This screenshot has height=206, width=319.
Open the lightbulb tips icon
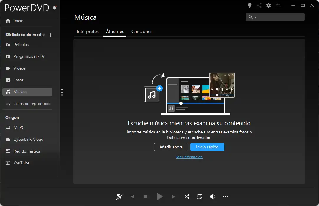[250, 5]
